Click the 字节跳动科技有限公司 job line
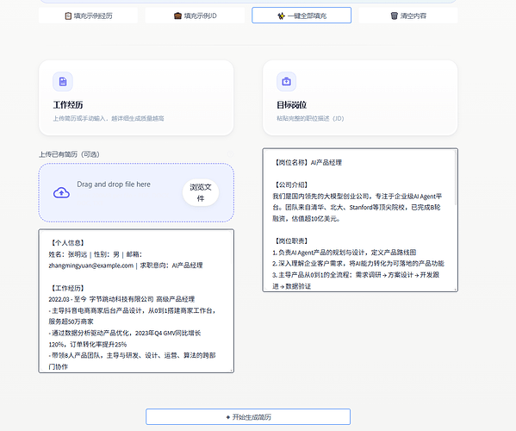The image size is (516, 431). coord(121,299)
